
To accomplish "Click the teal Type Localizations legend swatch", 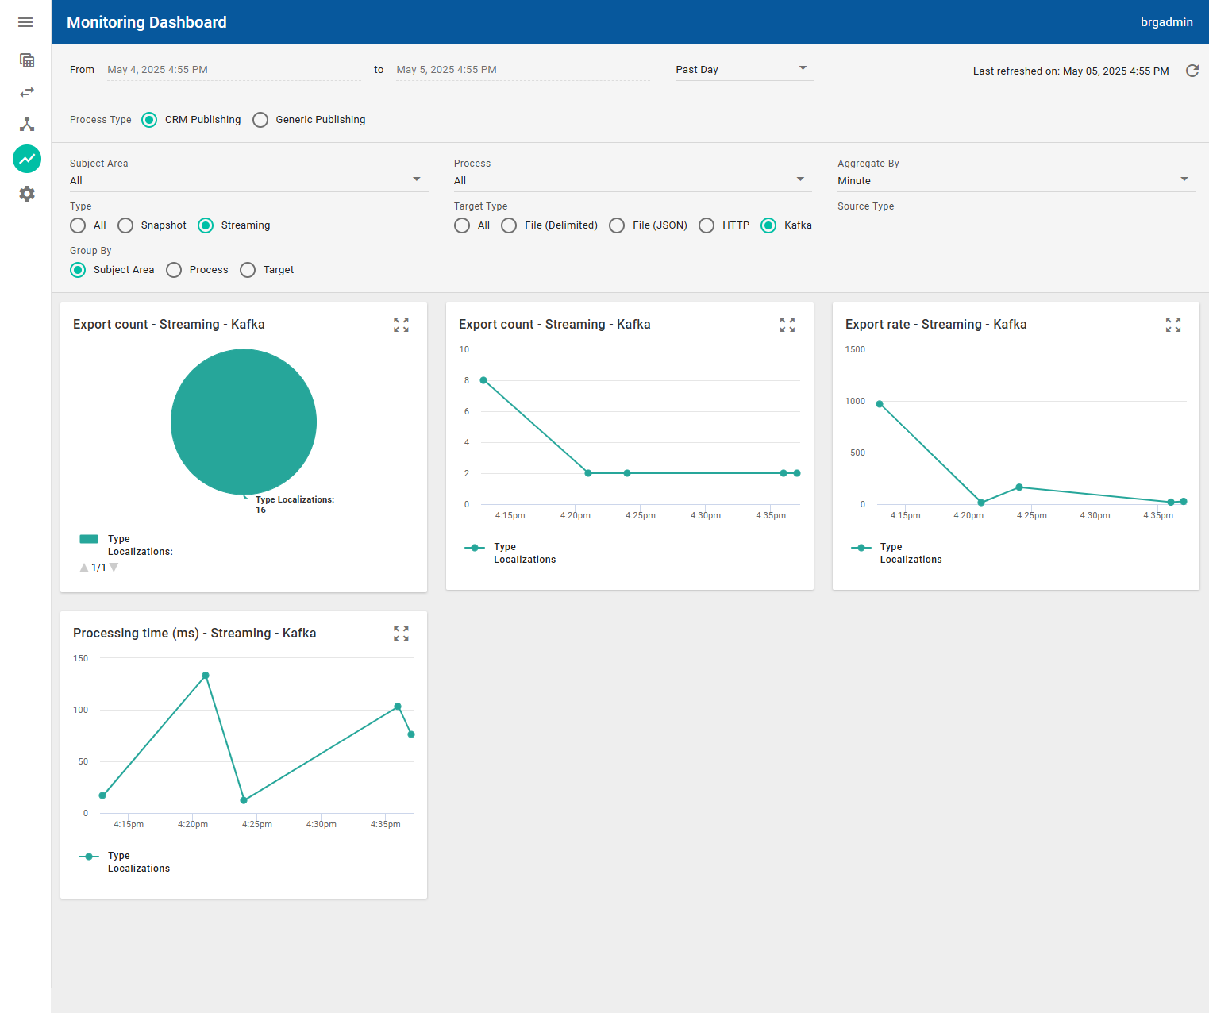I will [88, 539].
